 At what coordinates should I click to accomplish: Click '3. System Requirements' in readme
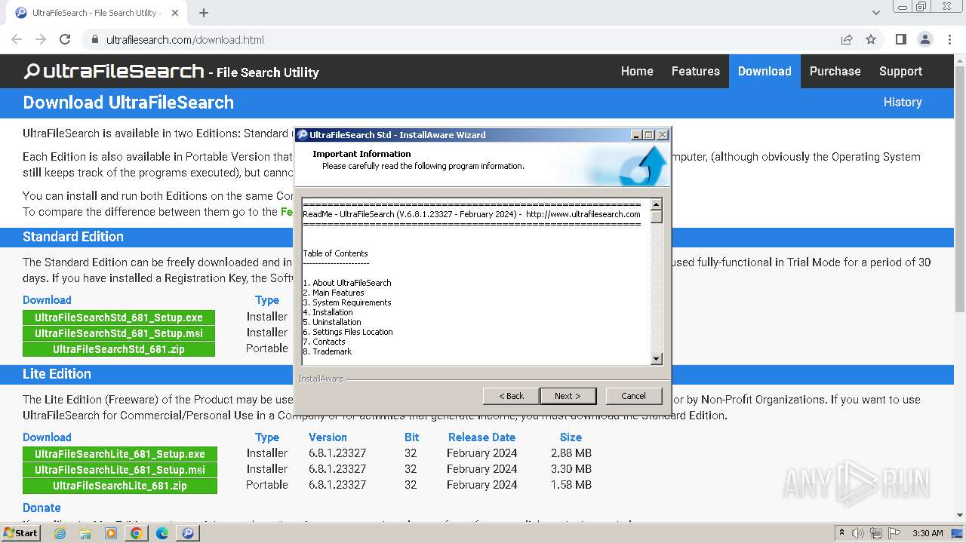click(x=347, y=302)
